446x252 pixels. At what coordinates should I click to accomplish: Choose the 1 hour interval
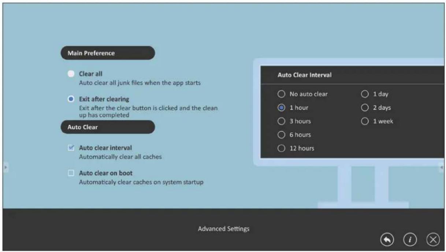(281, 108)
